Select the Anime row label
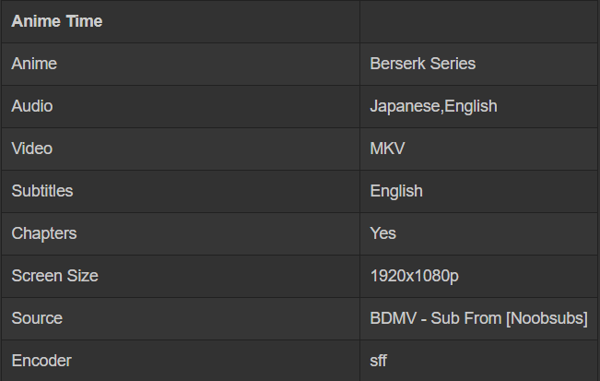Viewport: 600px width, 381px height. pos(34,64)
